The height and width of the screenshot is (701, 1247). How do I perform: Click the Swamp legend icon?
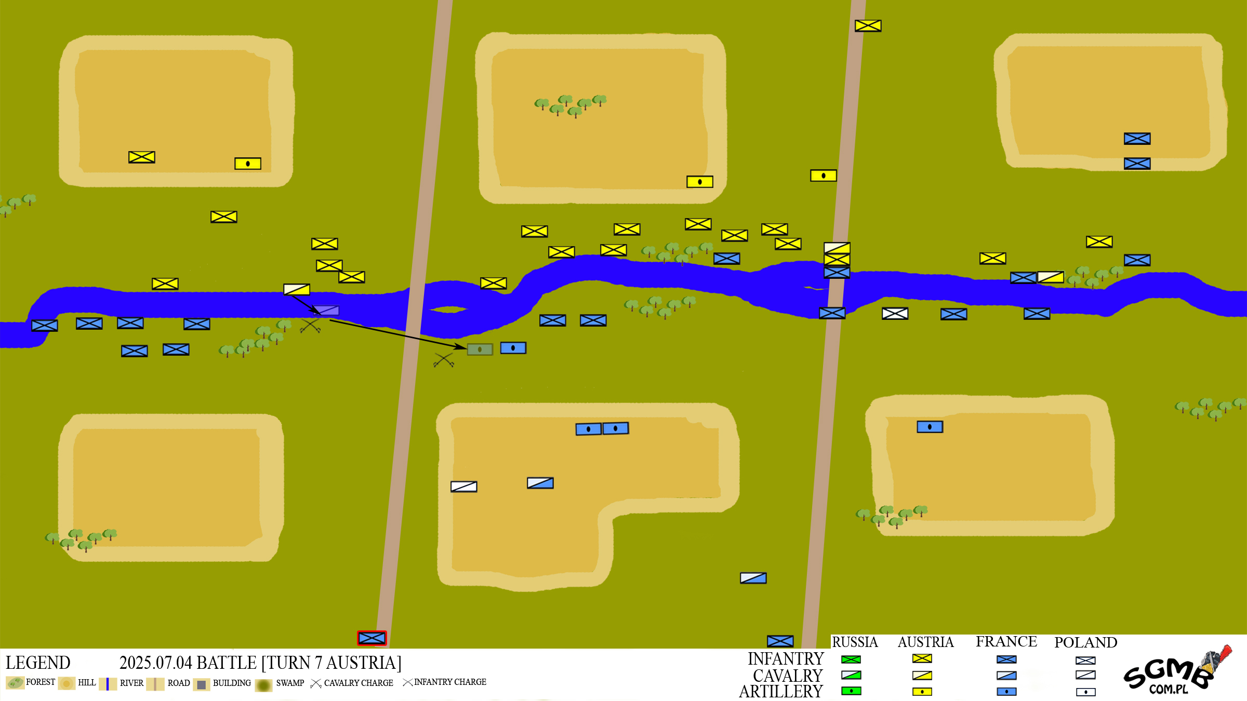263,685
